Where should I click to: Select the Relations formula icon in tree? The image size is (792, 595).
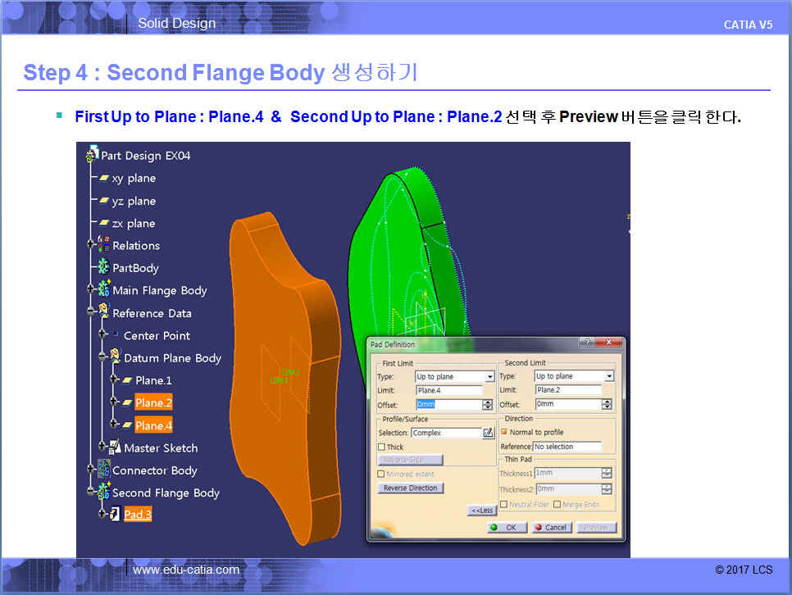pyautogui.click(x=104, y=245)
